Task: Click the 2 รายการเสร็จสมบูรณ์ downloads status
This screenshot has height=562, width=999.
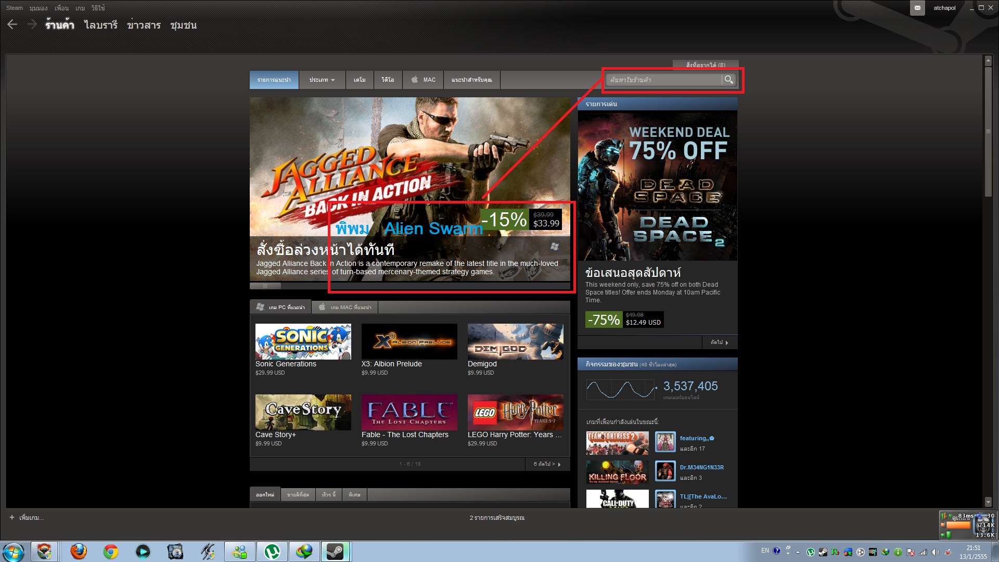Action: coord(497,518)
